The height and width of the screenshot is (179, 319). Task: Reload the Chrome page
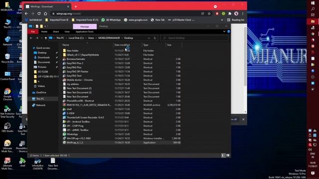39,13
